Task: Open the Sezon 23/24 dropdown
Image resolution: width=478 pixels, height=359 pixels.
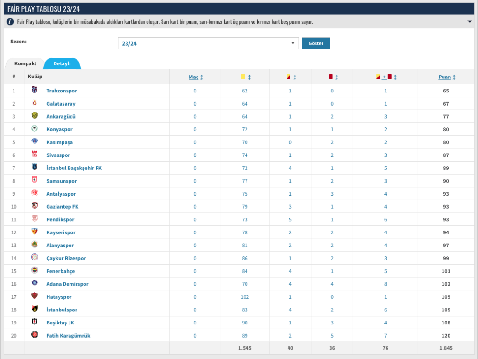Action: pyautogui.click(x=208, y=43)
